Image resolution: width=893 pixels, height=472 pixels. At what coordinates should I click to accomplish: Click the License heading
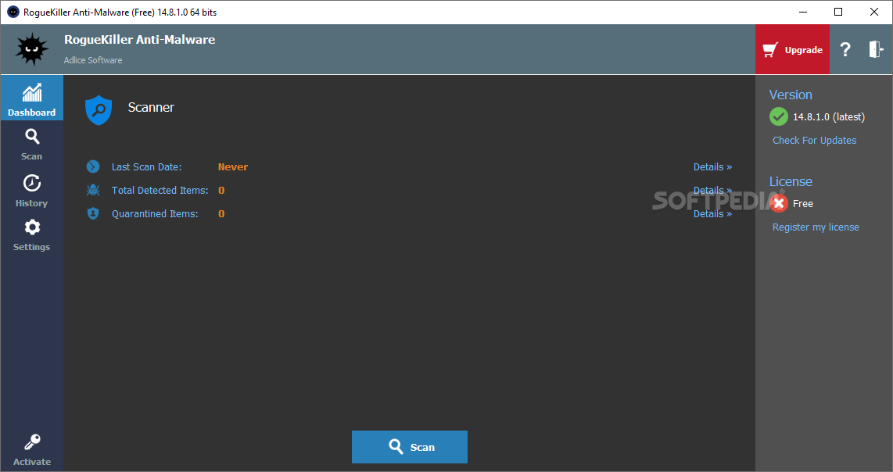click(x=791, y=181)
